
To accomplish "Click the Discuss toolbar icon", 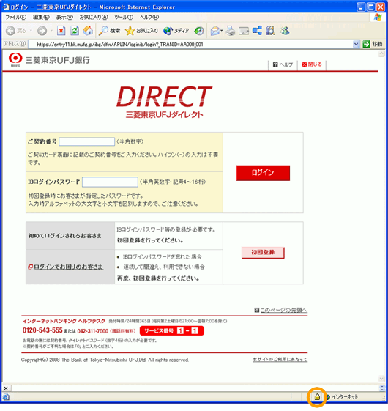I will point(257,31).
